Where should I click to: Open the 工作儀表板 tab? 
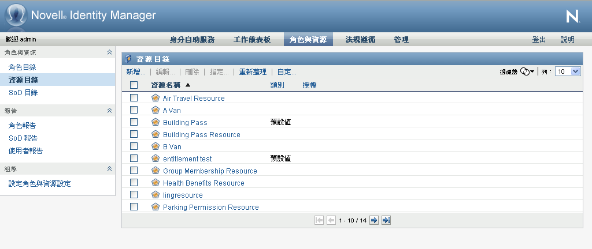pyautogui.click(x=252, y=40)
